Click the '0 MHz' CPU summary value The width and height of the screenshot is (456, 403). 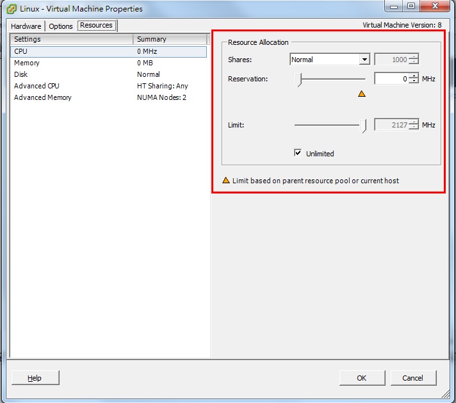tap(147, 51)
